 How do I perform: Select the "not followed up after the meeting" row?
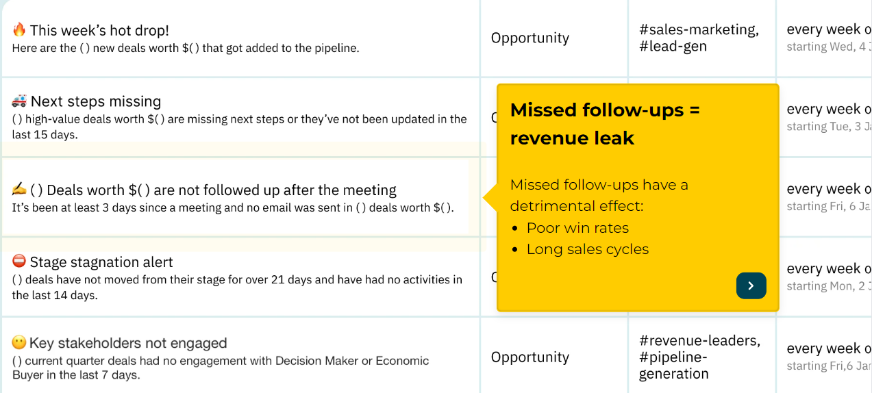(221, 190)
